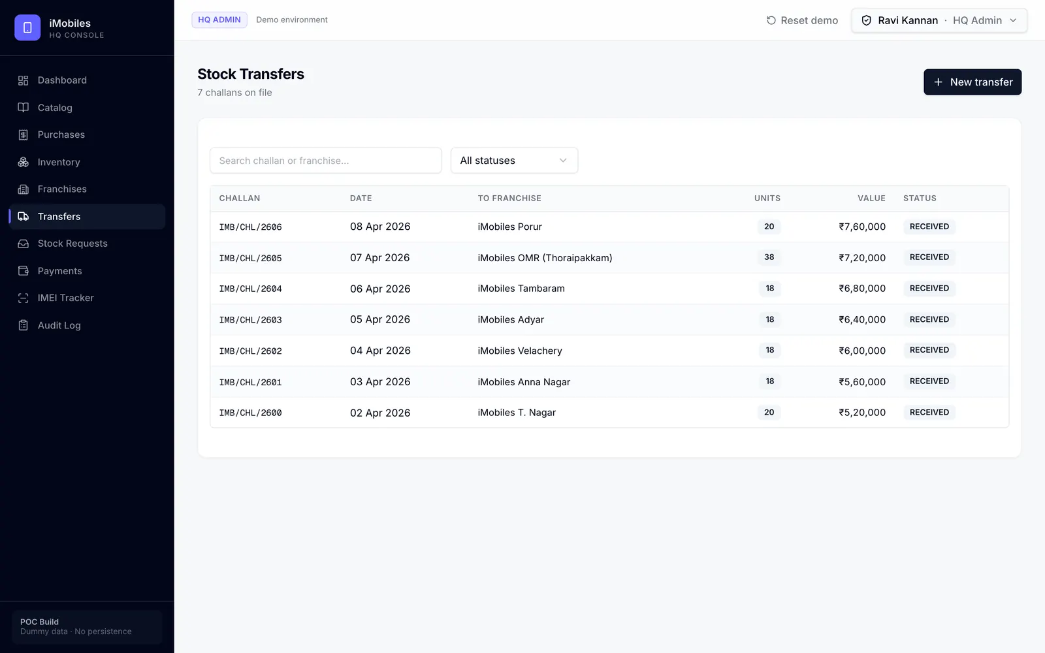The image size is (1045, 653).
Task: Click the Transfers truck icon
Action: coord(24,216)
